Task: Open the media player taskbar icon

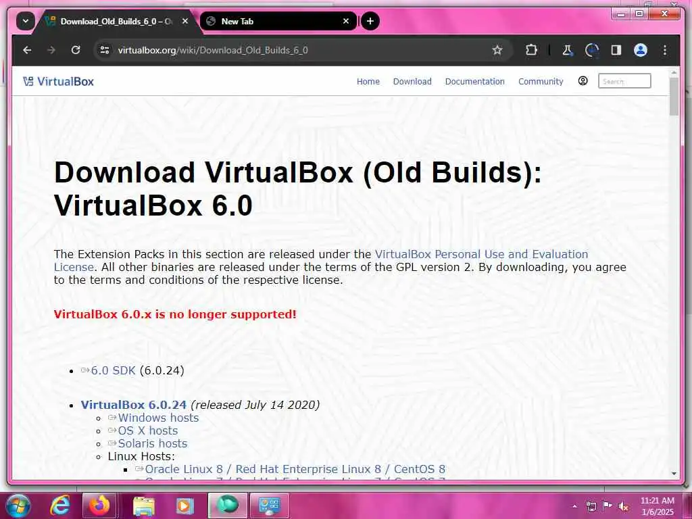Action: [185, 505]
